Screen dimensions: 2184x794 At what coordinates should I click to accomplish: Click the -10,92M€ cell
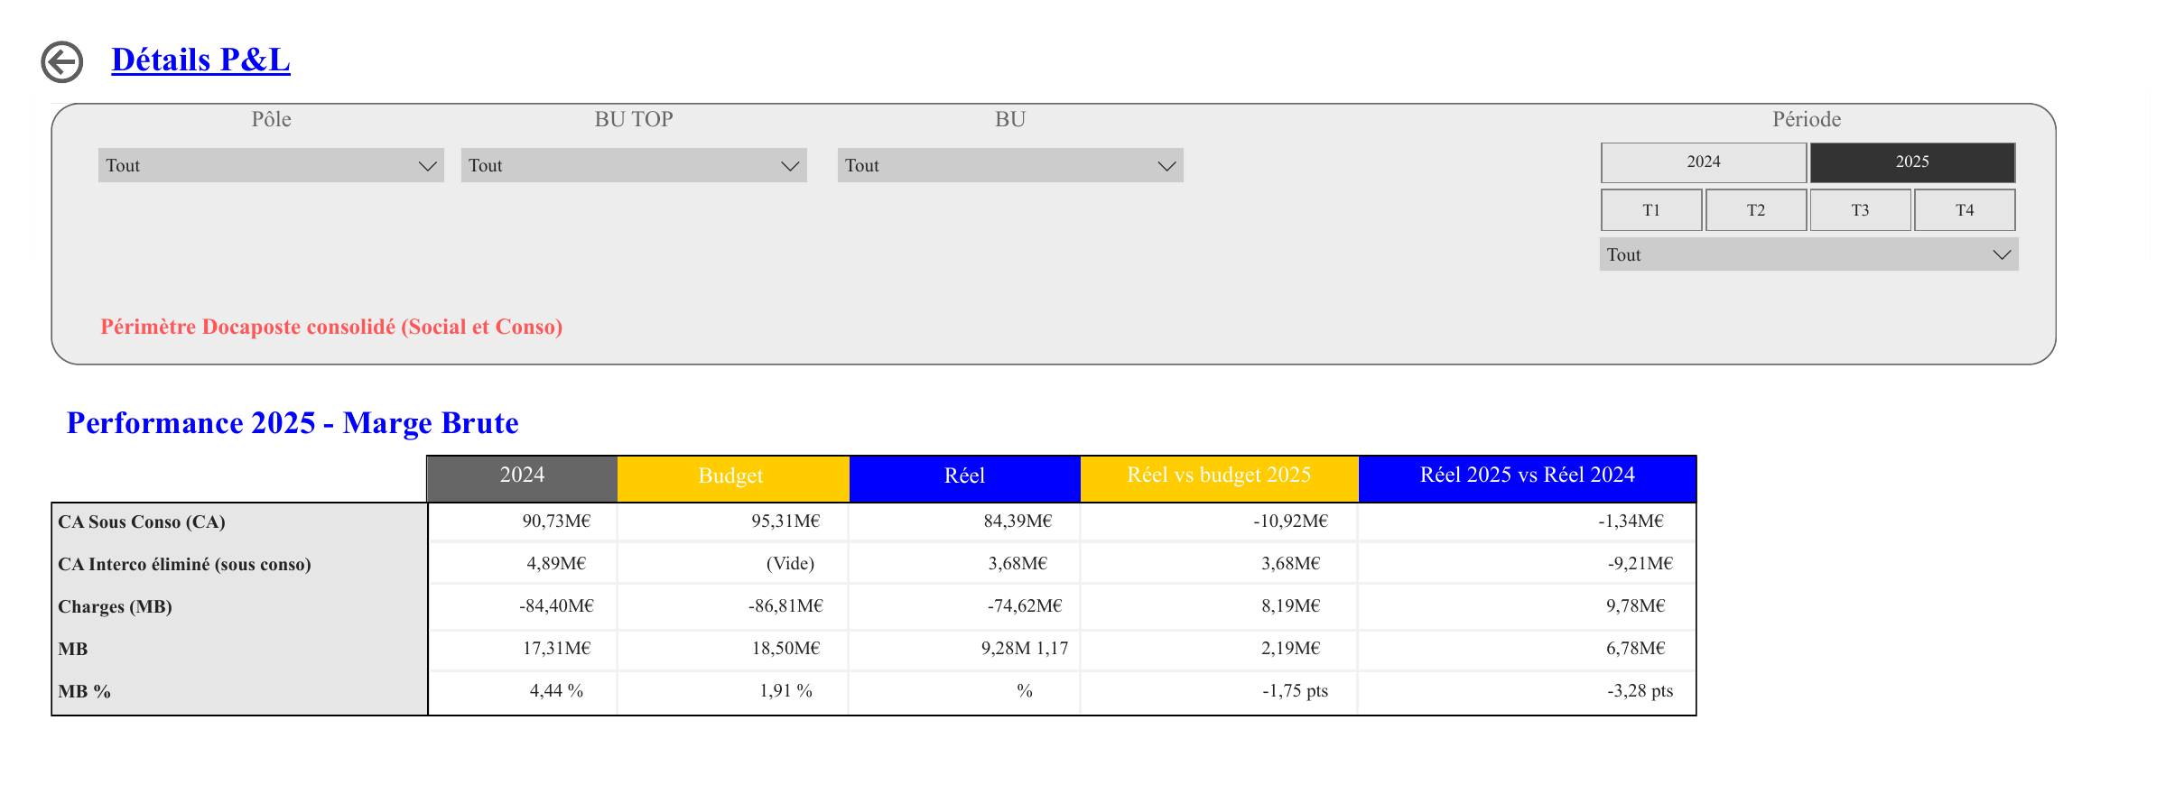(1219, 522)
